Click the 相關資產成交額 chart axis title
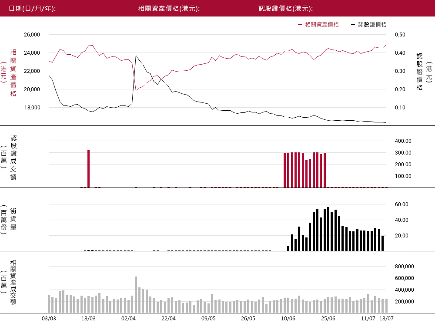Screen dimensions: 435x326 [13, 282]
